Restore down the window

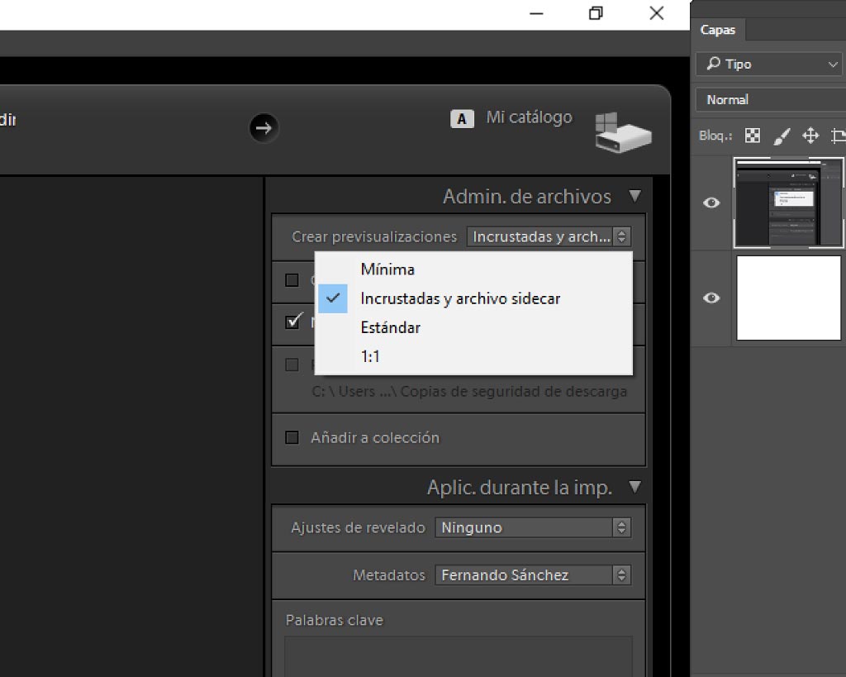click(596, 13)
